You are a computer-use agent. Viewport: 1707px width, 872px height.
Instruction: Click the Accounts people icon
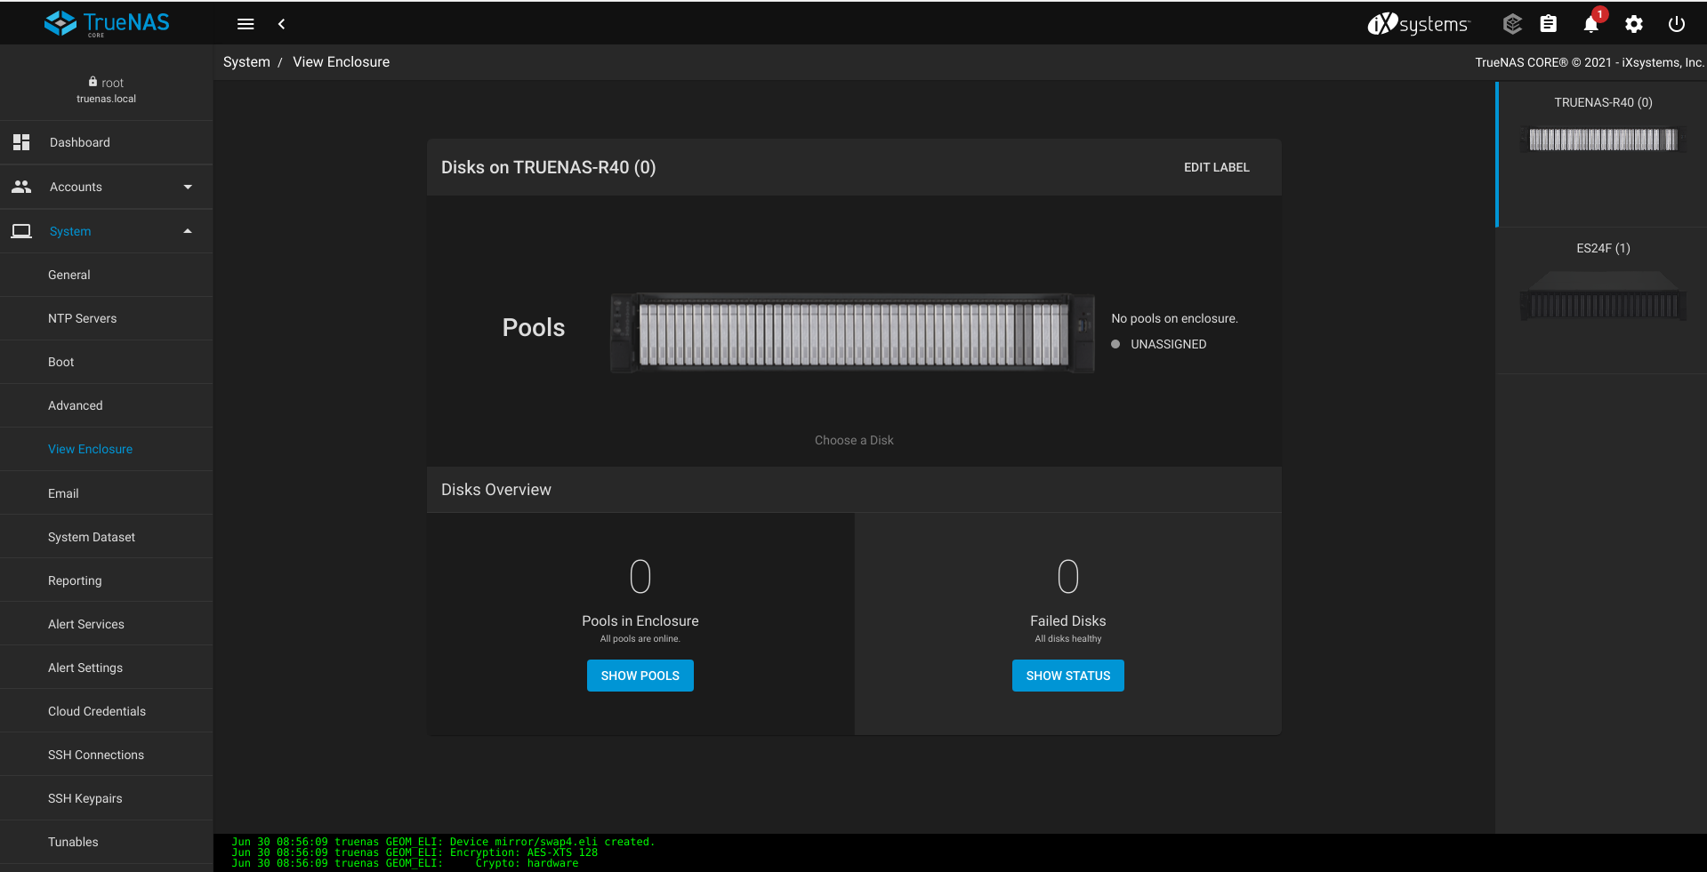pos(20,187)
